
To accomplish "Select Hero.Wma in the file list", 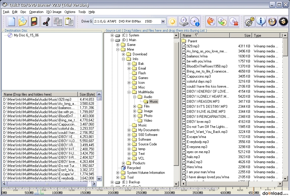I will coord(194,167).
